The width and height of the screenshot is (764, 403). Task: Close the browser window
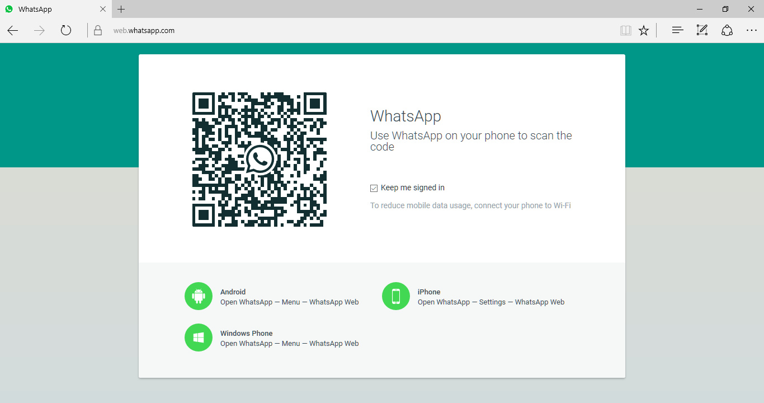(x=751, y=9)
